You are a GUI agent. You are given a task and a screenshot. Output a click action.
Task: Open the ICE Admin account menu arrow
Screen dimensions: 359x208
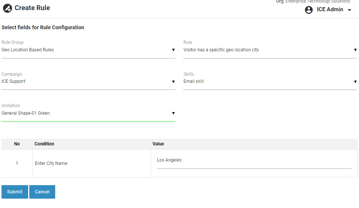tap(350, 10)
